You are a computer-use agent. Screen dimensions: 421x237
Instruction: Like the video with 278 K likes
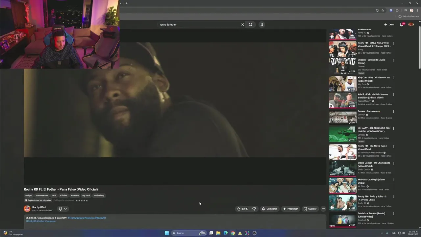coord(242,209)
